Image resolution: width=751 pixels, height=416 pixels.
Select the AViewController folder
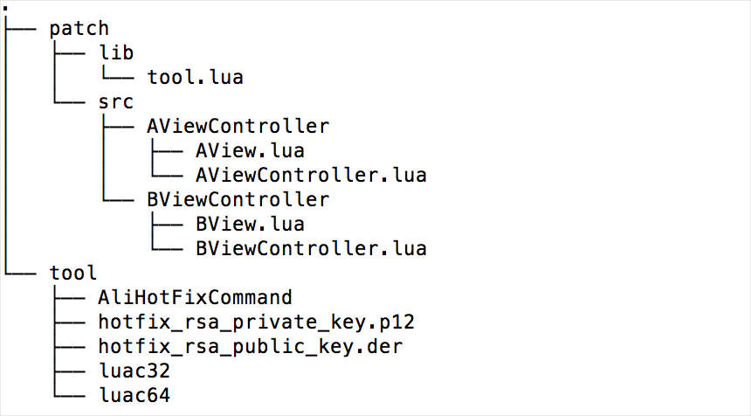point(238,126)
